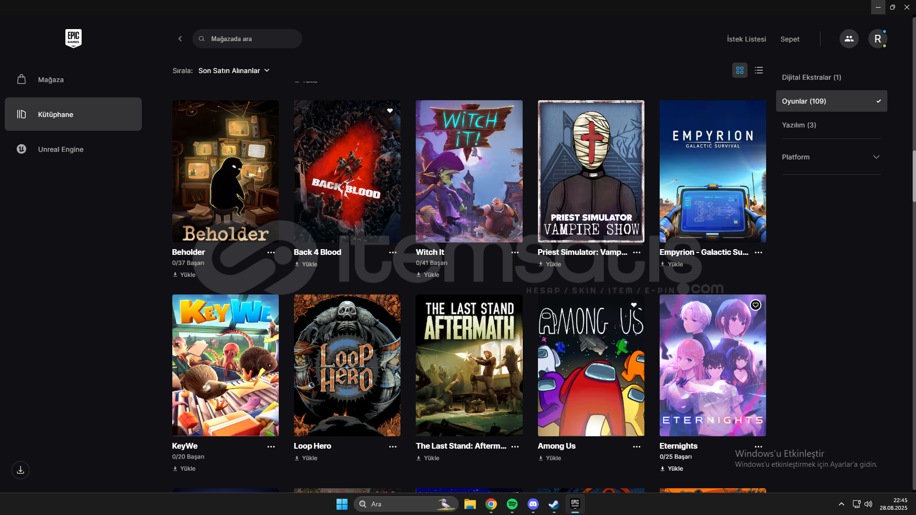The width and height of the screenshot is (916, 515).
Task: Open İstek Listesi link
Action: (x=746, y=39)
